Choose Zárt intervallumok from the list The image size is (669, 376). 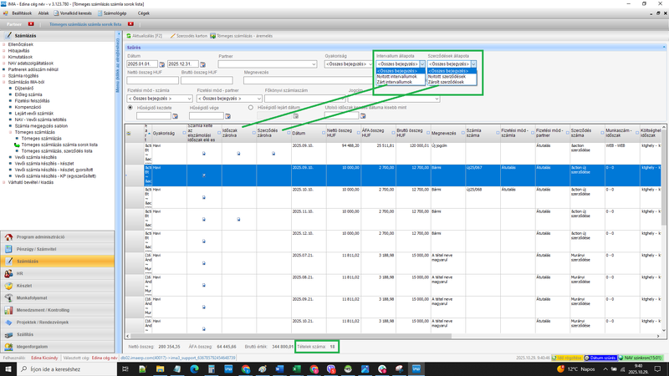pos(395,82)
